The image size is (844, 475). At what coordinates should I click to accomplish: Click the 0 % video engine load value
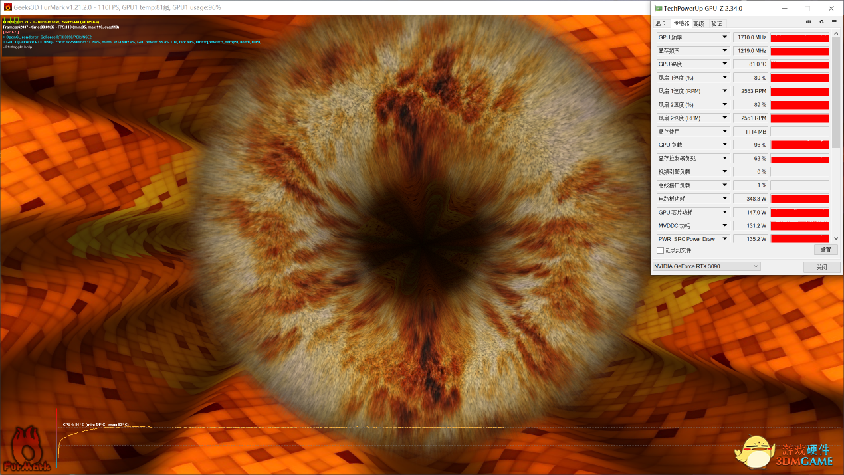pos(750,171)
